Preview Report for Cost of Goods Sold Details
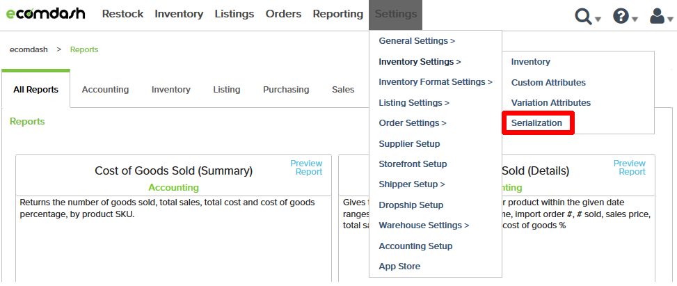This screenshot has height=286, width=677. [x=630, y=168]
